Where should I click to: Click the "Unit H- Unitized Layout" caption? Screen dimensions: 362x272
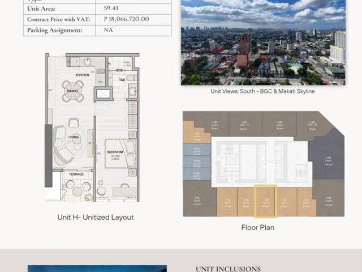[96, 218]
